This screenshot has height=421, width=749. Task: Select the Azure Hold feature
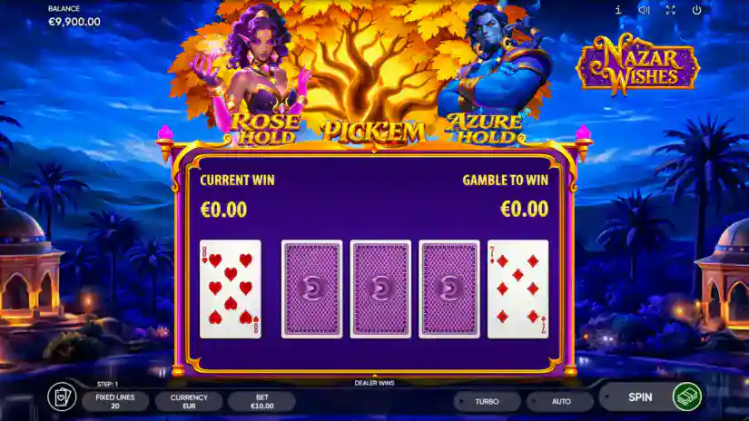pos(484,129)
